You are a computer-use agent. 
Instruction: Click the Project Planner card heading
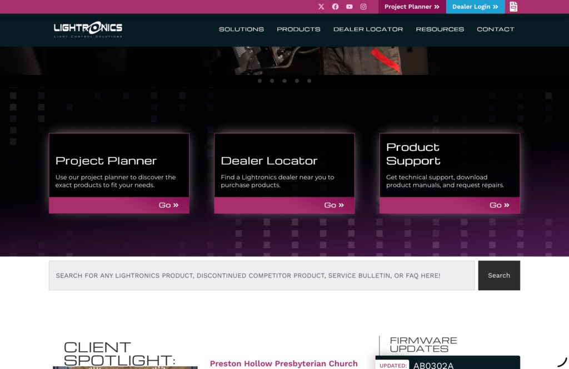tap(106, 160)
